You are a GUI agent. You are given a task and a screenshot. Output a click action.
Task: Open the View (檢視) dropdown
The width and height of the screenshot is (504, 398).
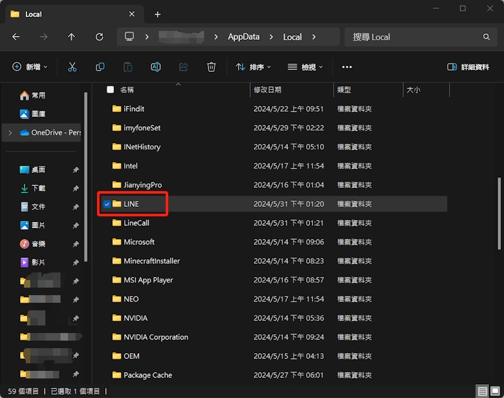[306, 67]
